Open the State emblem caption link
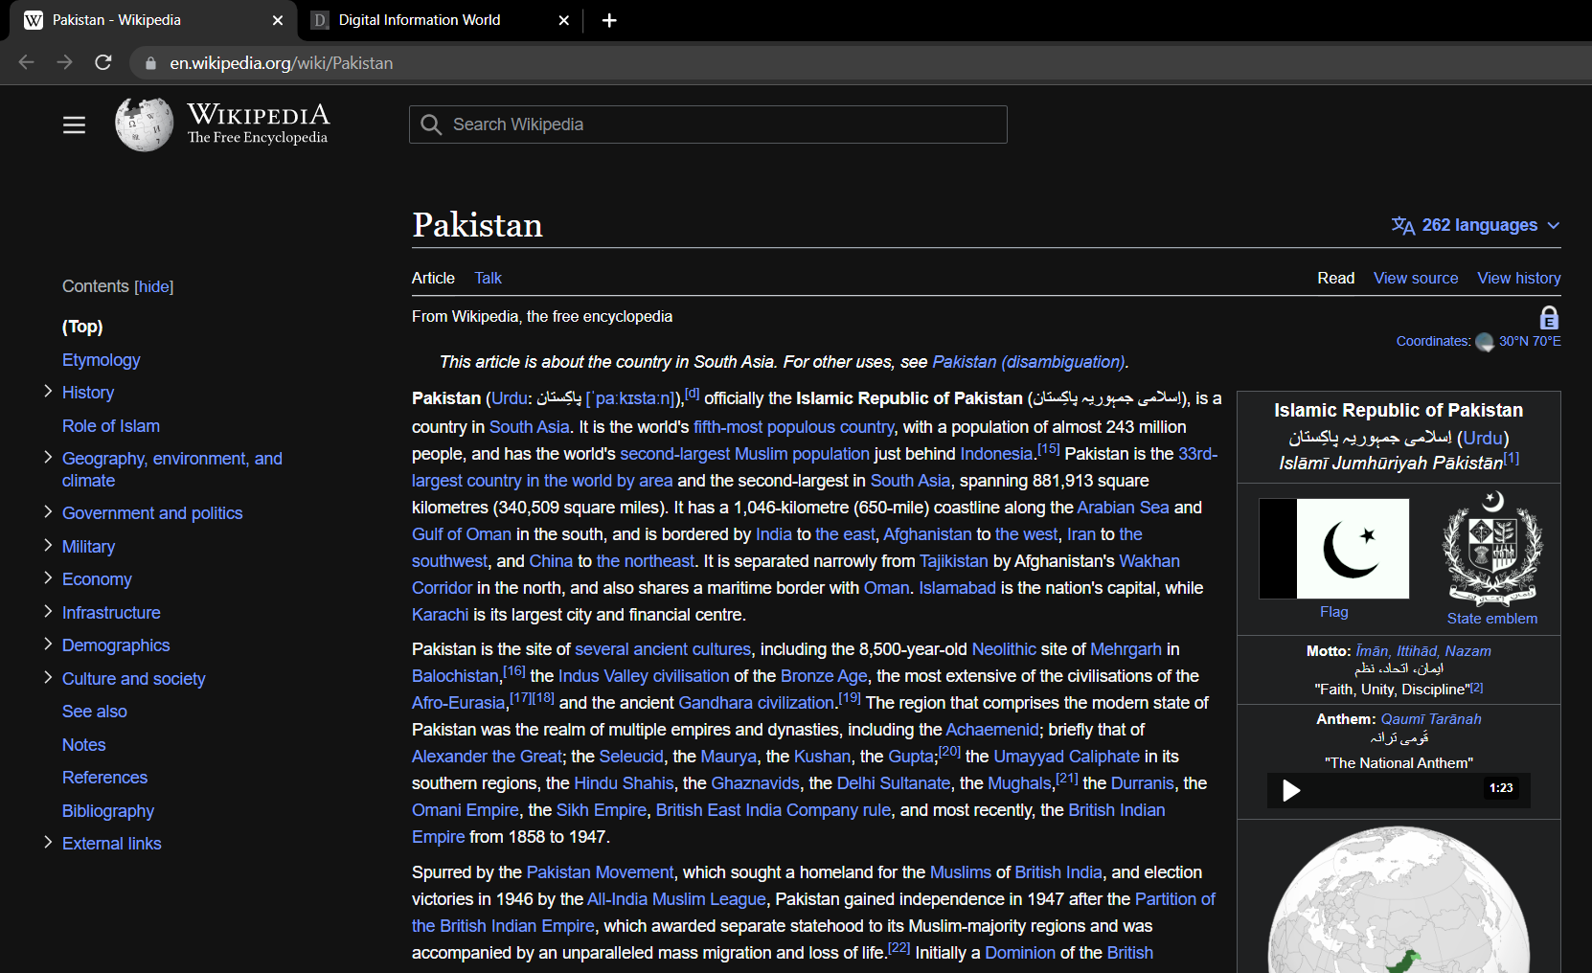This screenshot has height=973, width=1592. pos(1492,619)
